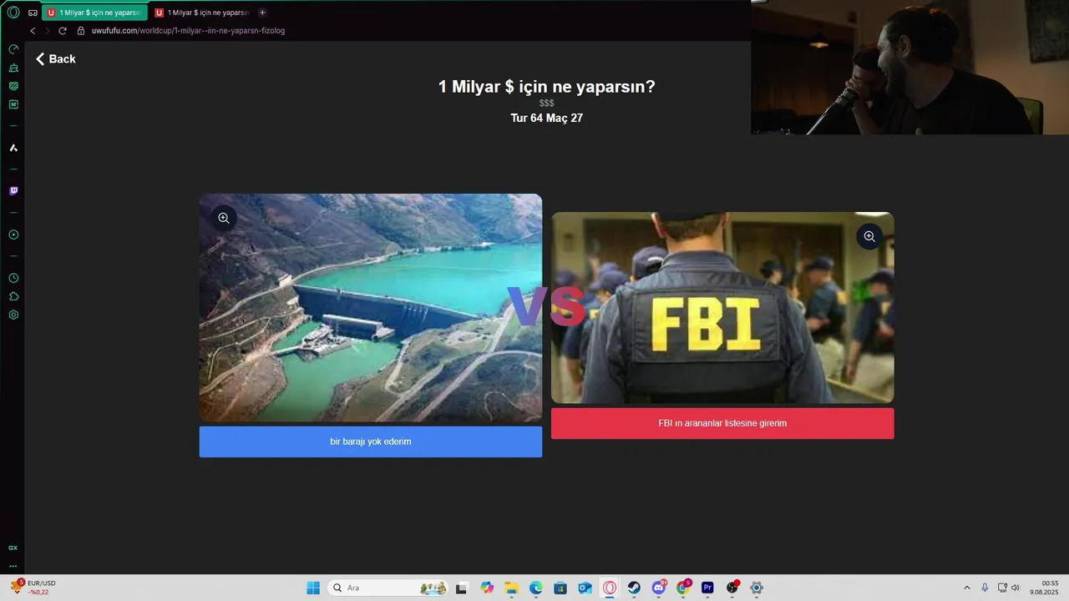1069x601 pixels.
Task: Switch to second '1 Milyar $ için' tab
Action: 201,13
